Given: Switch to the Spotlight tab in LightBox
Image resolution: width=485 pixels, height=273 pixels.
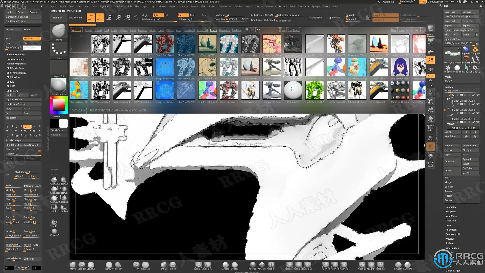Looking at the screenshot, I should (x=237, y=30).
